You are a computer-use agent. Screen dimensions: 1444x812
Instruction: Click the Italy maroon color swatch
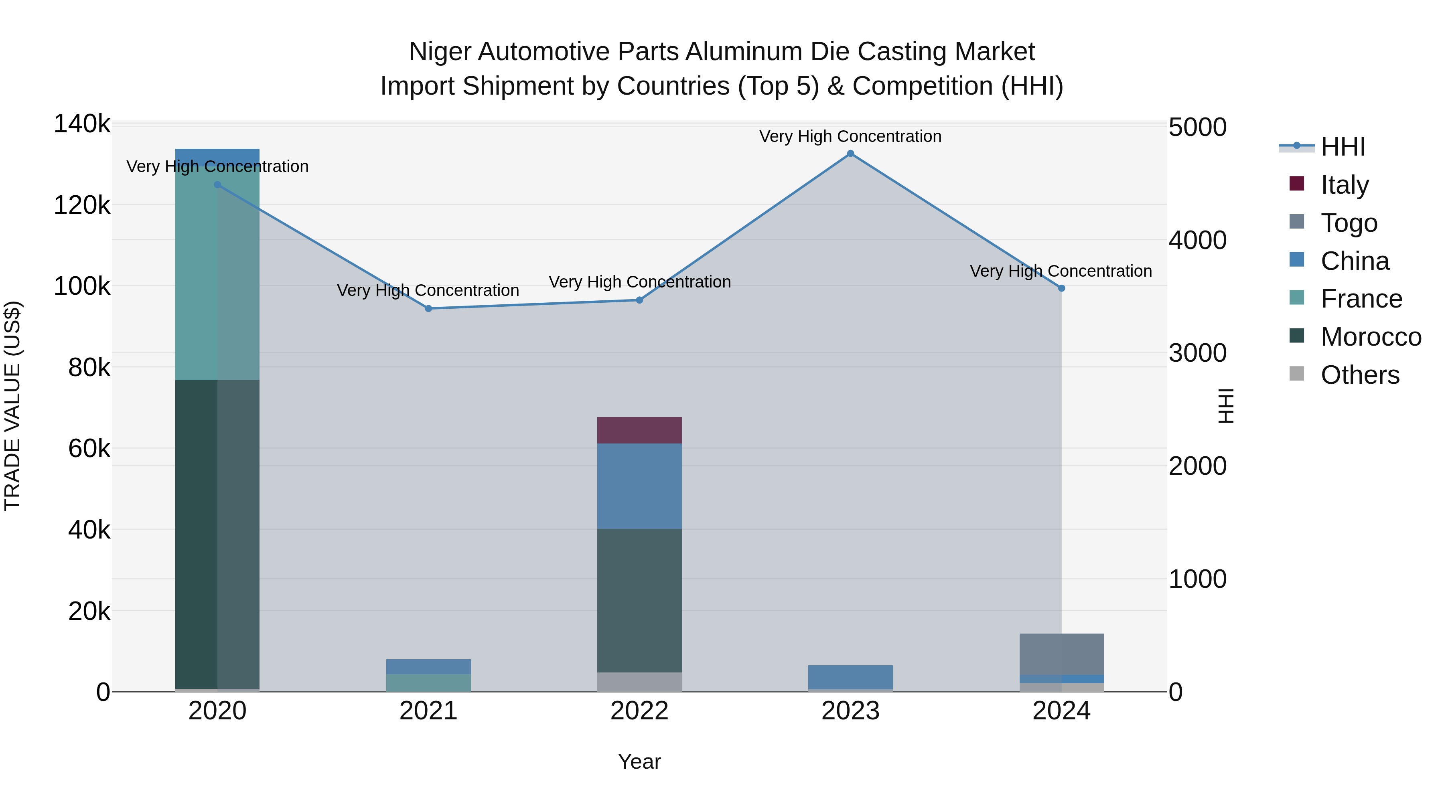1296,183
